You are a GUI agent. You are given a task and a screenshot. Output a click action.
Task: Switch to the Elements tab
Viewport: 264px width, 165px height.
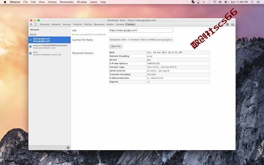(45, 24)
